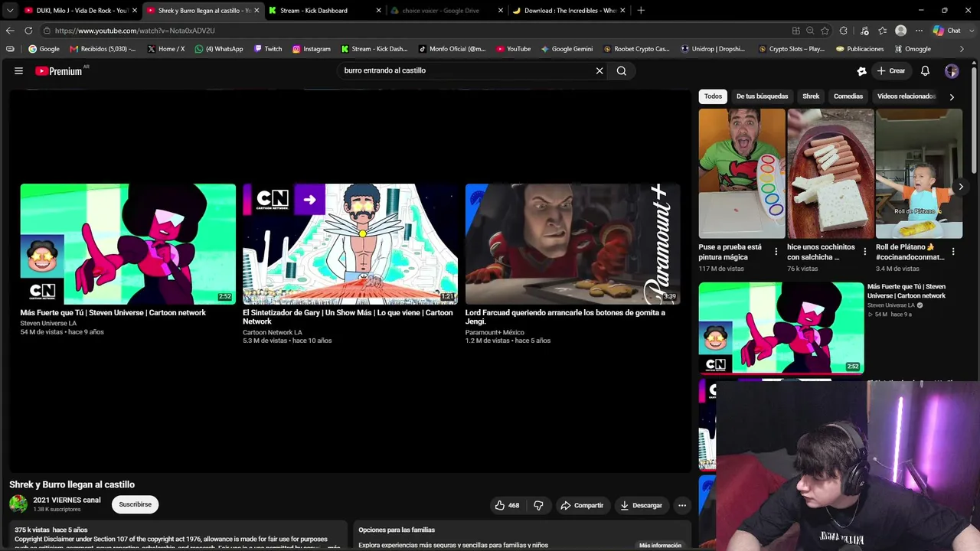Dislike the Shrek y Burro video
The image size is (980, 551).
[538, 505]
